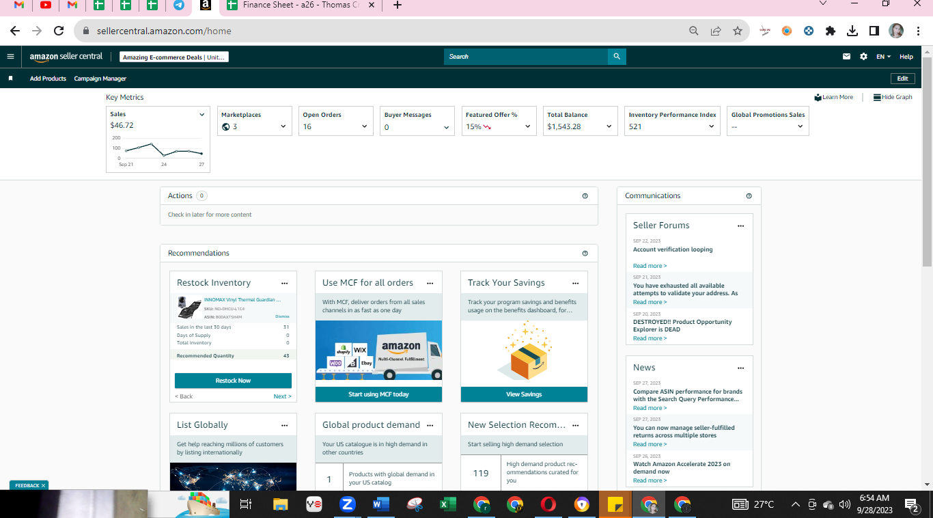The width and height of the screenshot is (933, 518).
Task: Click the Edit button in the header
Action: point(902,79)
